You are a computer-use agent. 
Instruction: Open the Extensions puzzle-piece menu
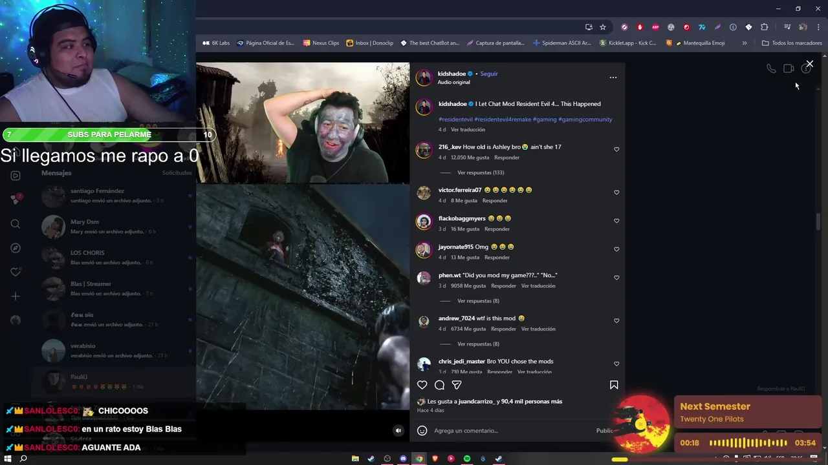click(764, 27)
